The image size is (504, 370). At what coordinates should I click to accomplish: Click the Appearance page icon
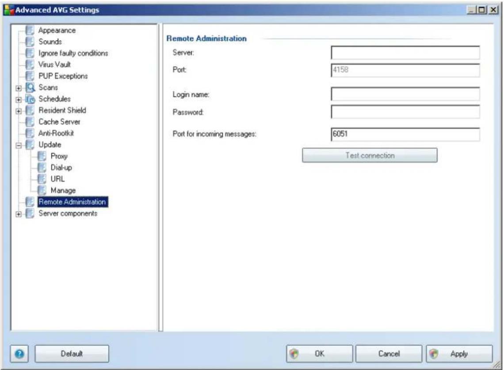30,31
